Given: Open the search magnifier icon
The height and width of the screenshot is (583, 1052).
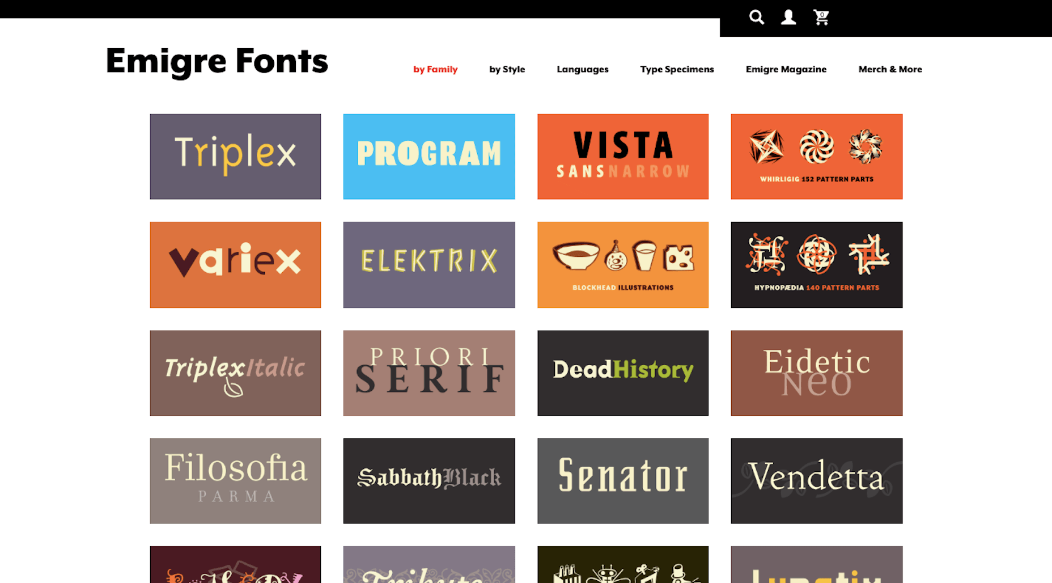Looking at the screenshot, I should coord(756,18).
